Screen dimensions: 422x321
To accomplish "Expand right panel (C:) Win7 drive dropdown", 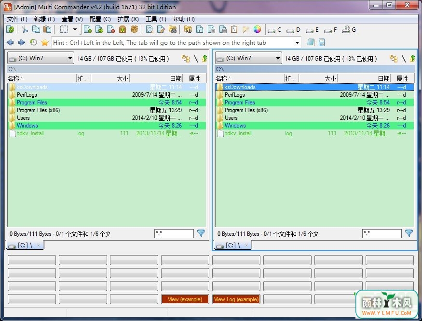I will click(x=248, y=58).
